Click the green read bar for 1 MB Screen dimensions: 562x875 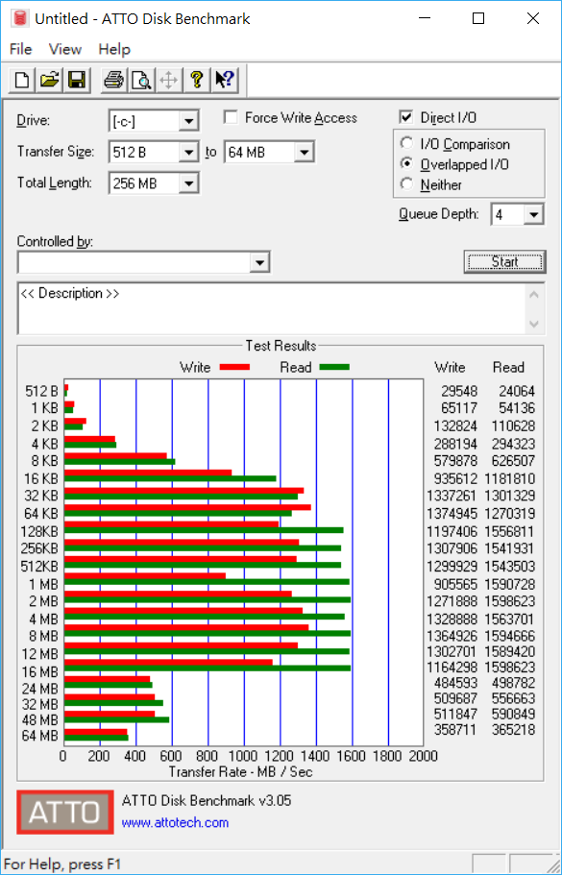pyautogui.click(x=208, y=582)
